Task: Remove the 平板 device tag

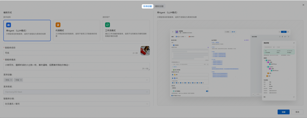Action: pyautogui.click(x=21, y=80)
